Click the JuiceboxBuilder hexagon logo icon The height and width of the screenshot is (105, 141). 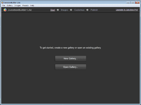5,10
